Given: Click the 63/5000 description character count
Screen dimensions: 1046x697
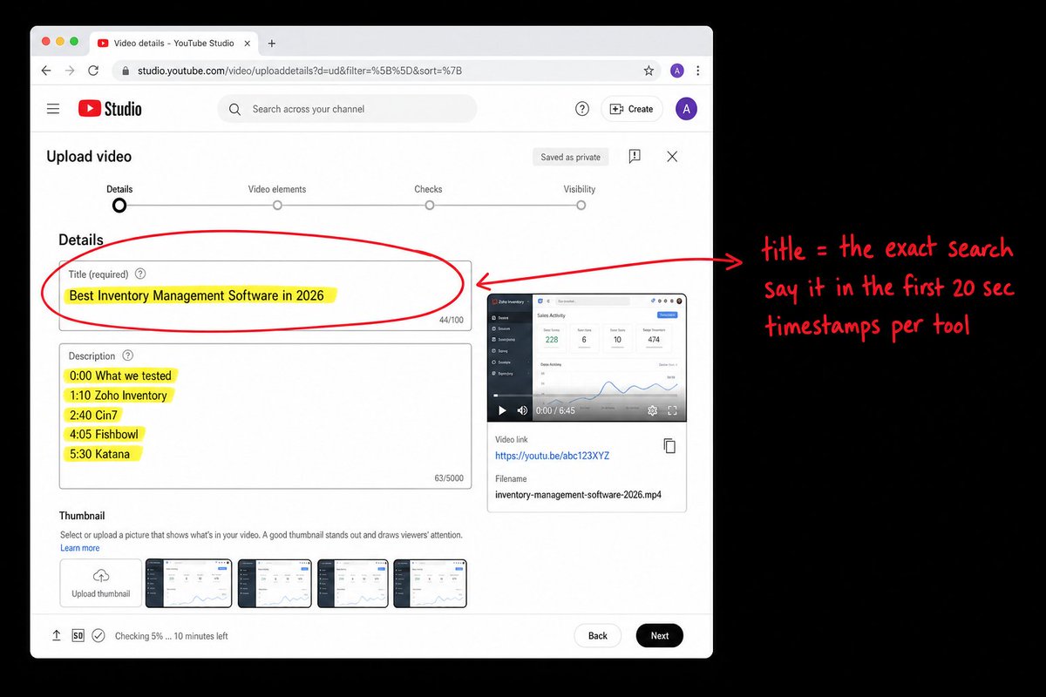Looking at the screenshot, I should [x=449, y=478].
